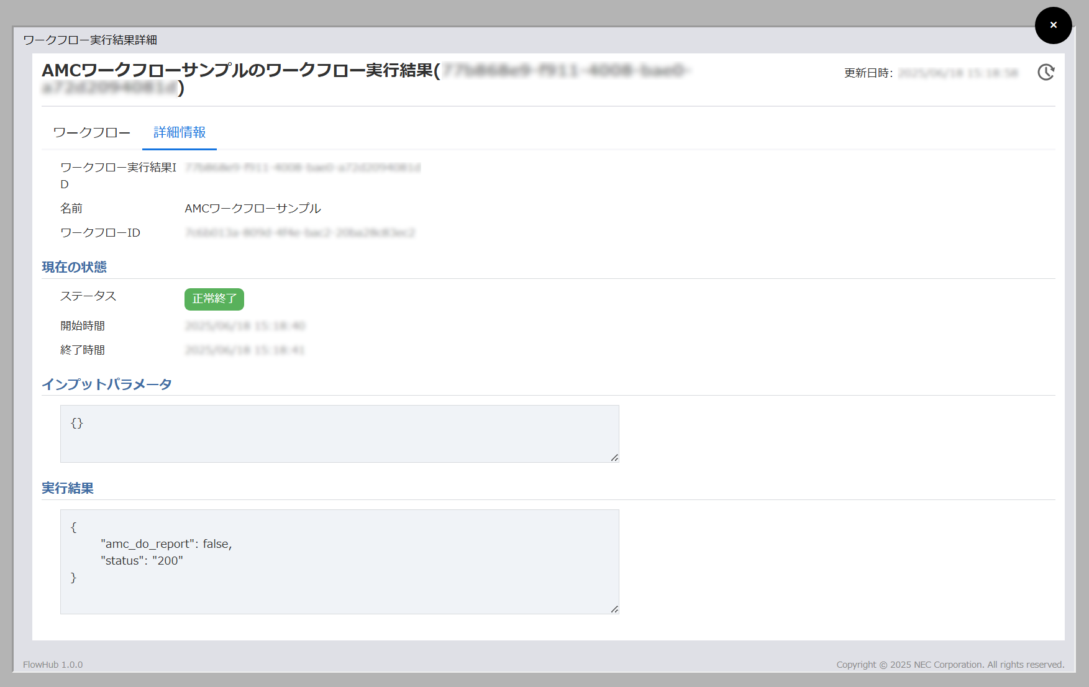
Task: Click the インプットパラメータ box resize handle
Action: (x=614, y=458)
